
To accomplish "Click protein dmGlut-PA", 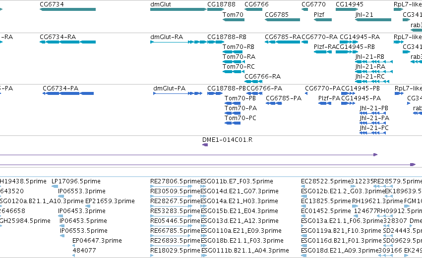I will pyautogui.click(x=169, y=88).
